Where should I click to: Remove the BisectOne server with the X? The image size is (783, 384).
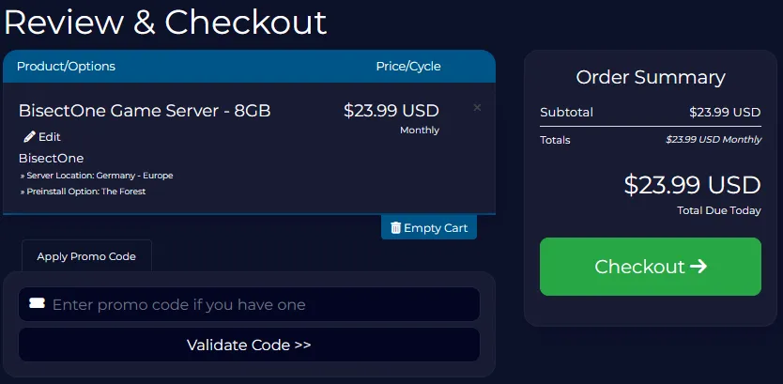477,108
